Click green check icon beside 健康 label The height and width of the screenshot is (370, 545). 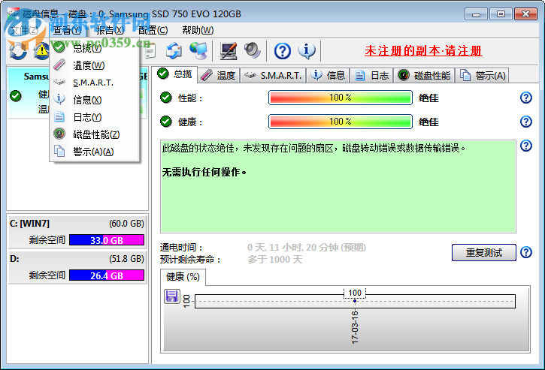[166, 122]
